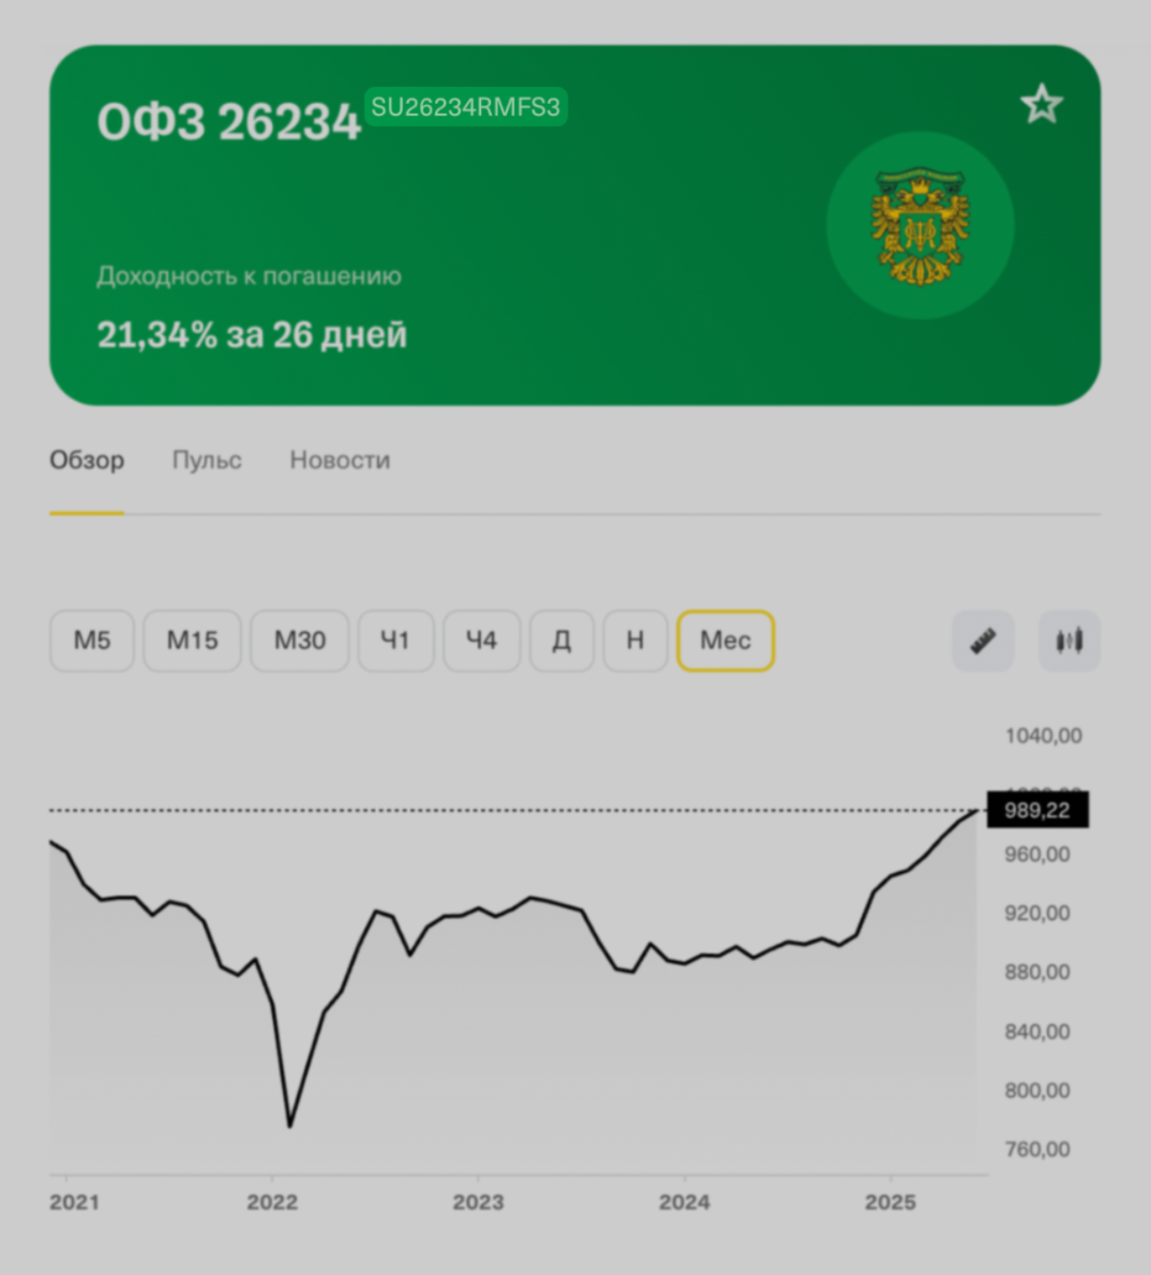Add ОФЗ 26234 to favorites star
Viewport: 1151px width, 1275px height.
pyautogui.click(x=1042, y=104)
